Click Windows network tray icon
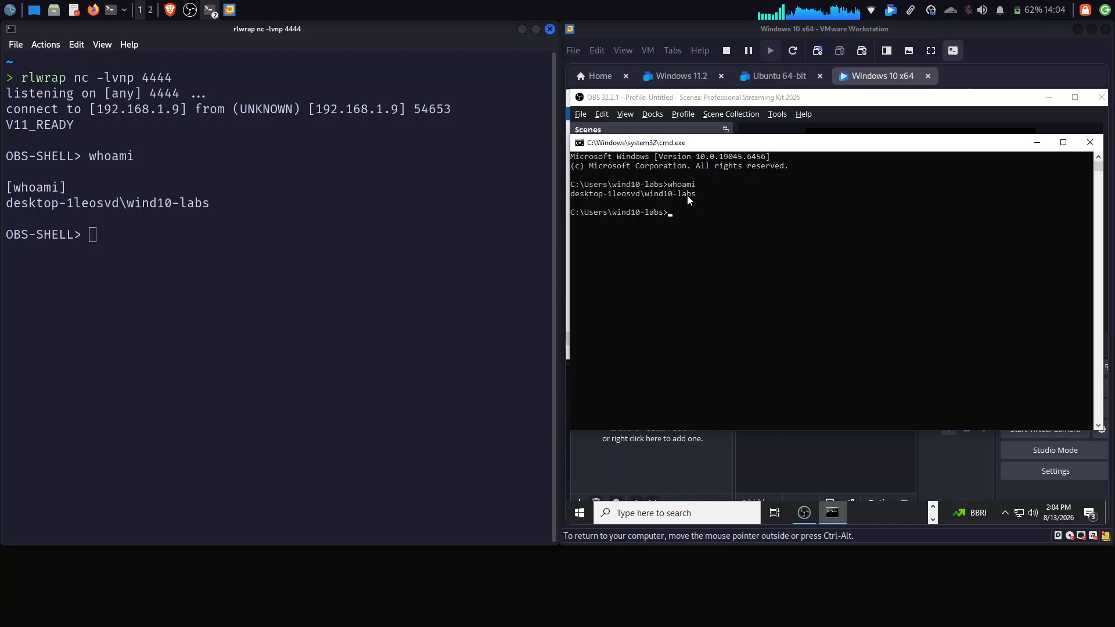1115x627 pixels. pyautogui.click(x=1019, y=513)
